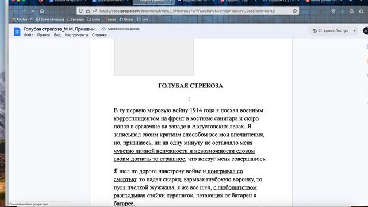Viewport: 368px width, 207px height.
Task: Click the ГОЛУБАЯ СТРЕКОЗА heading
Action: [190, 86]
